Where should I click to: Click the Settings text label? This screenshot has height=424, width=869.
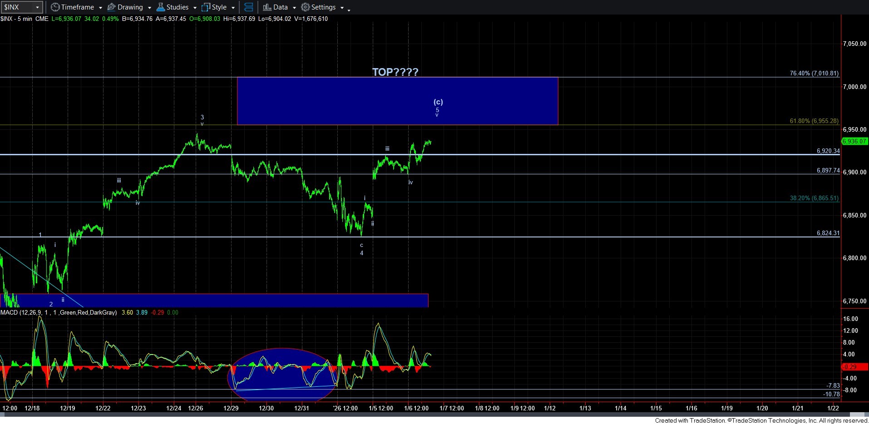323,7
